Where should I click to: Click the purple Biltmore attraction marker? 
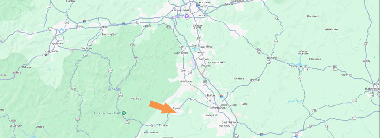point(187,17)
